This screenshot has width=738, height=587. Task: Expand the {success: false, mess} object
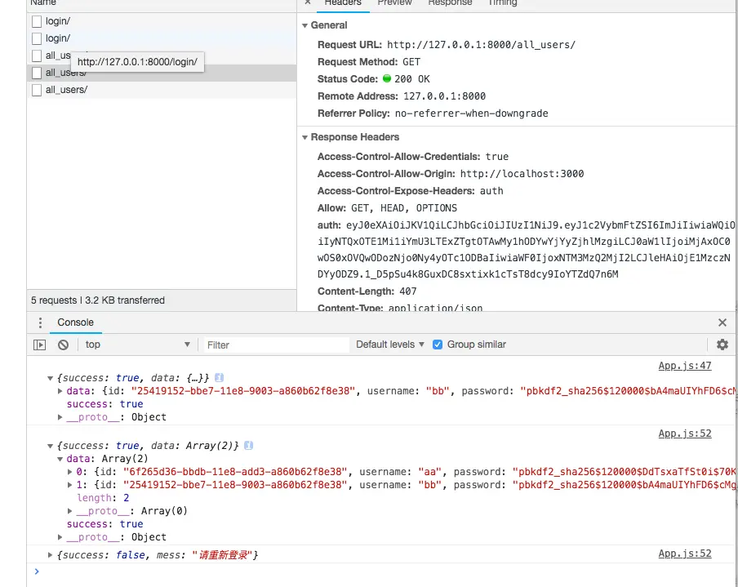click(50, 555)
